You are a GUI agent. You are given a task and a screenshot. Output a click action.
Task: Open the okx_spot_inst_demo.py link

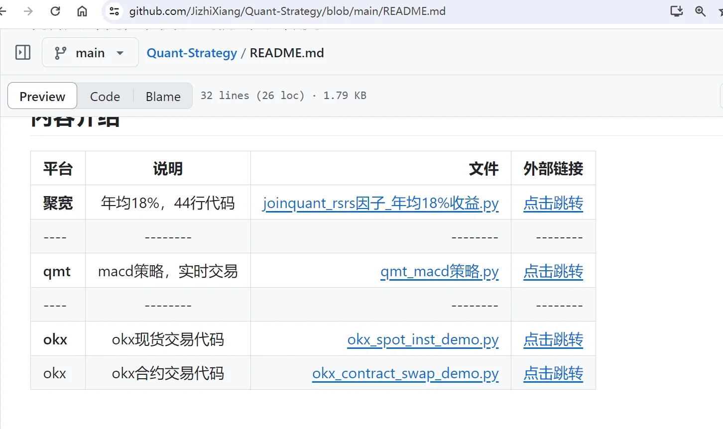point(423,339)
